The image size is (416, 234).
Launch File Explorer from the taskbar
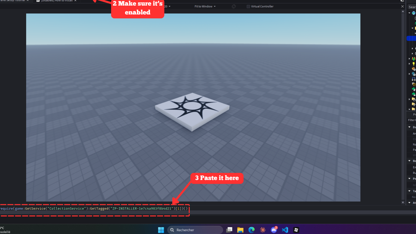pos(240,230)
